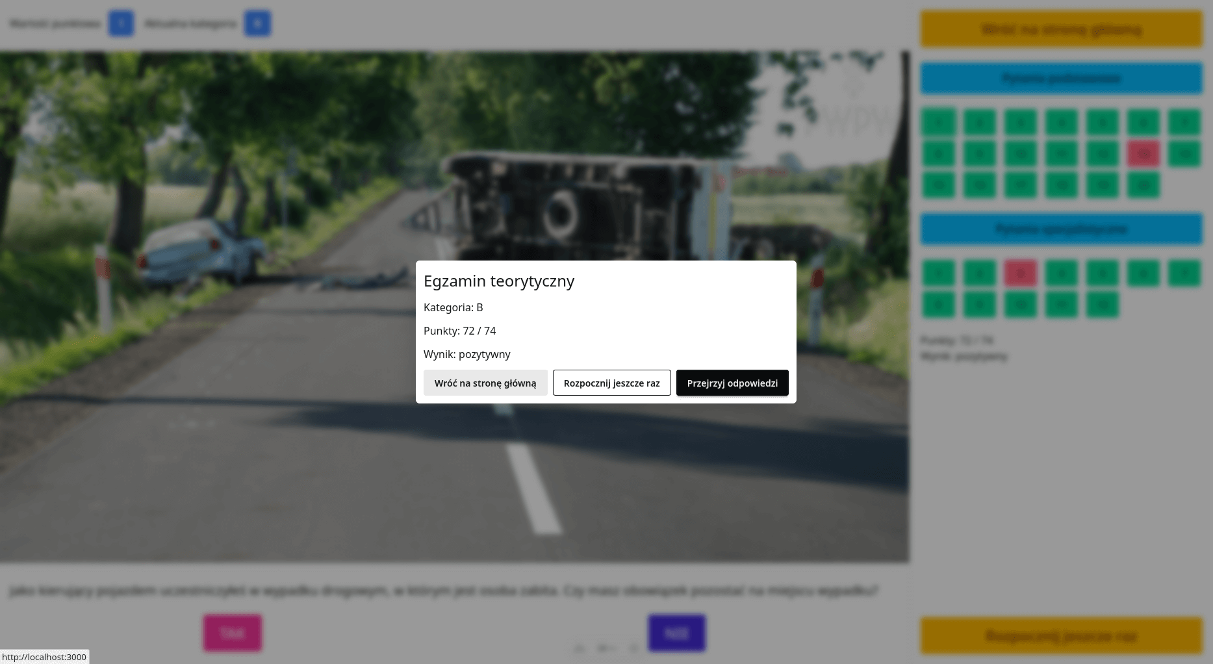Open the red specialist question tile 3
1213x664 pixels.
tap(1020, 274)
